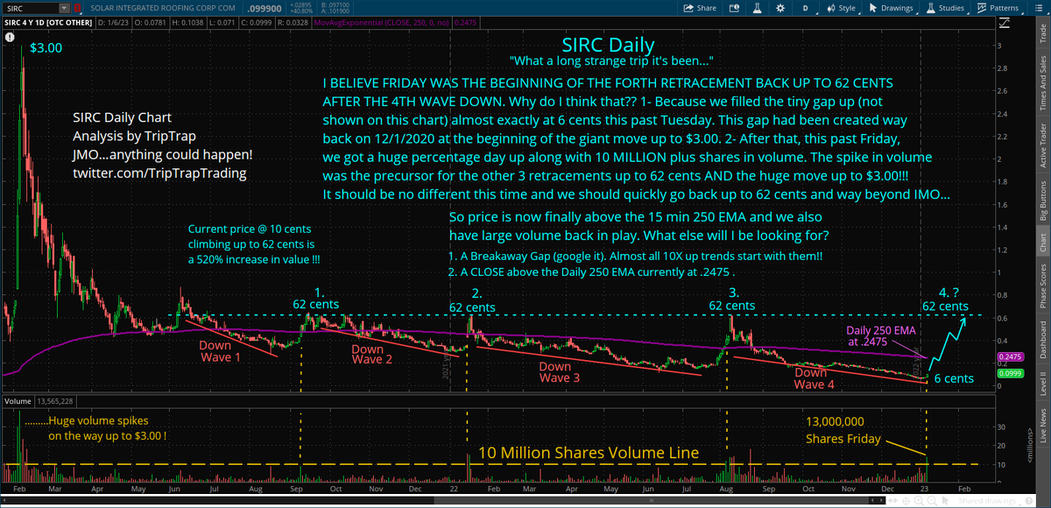Image resolution: width=1051 pixels, height=508 pixels.
Task: Click the SIRC symbol input field
Action: (31, 9)
